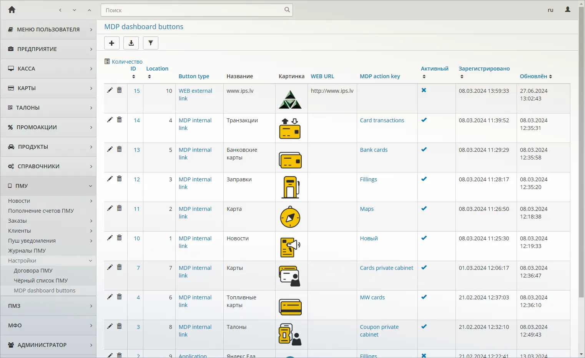Click the vertical page scrollbar

[581, 151]
